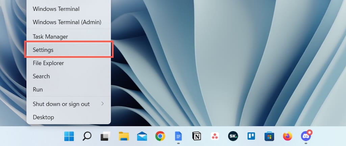The width and height of the screenshot is (346, 146).
Task: Open taskbar Search magnifier icon
Action: (87, 136)
